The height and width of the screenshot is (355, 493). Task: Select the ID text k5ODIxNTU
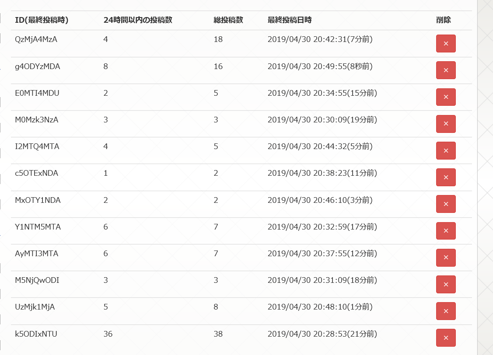pos(36,334)
